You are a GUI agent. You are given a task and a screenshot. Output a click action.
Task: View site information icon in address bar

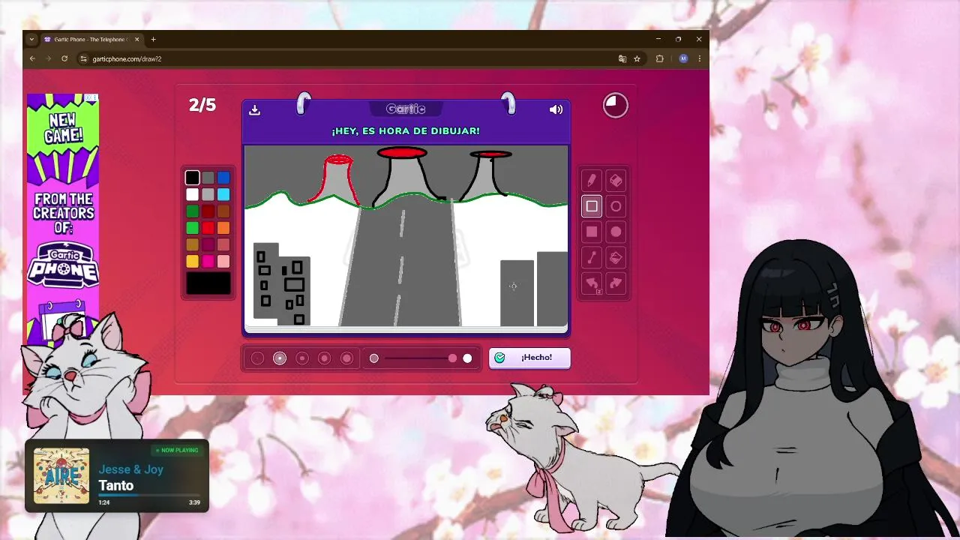(x=84, y=58)
